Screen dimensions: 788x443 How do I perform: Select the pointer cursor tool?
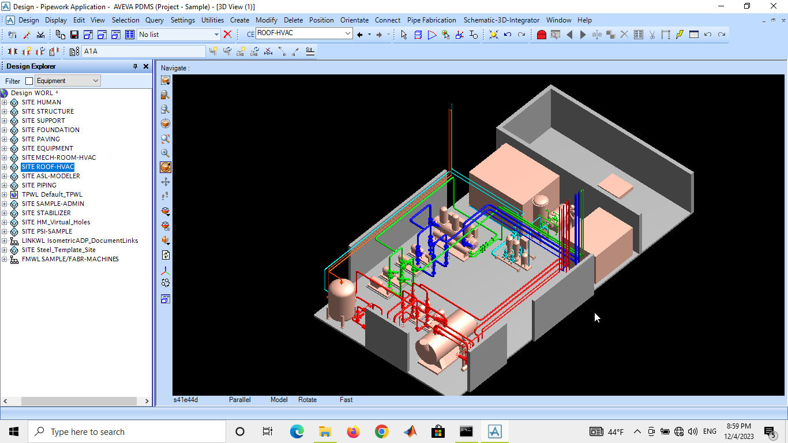(x=404, y=35)
